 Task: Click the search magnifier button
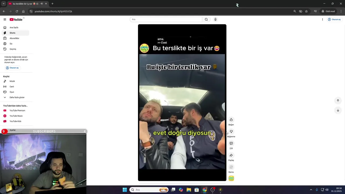click(206, 19)
